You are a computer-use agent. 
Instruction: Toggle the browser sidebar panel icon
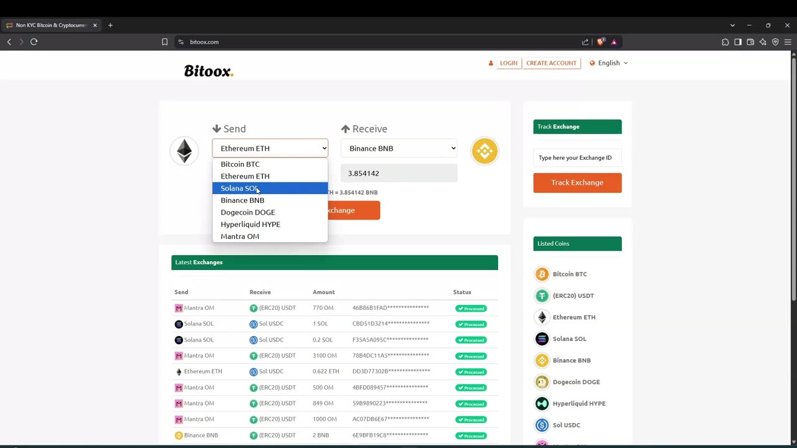pos(738,42)
